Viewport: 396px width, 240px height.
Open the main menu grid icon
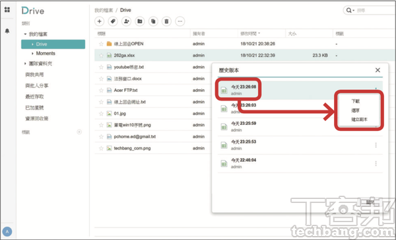click(7, 10)
